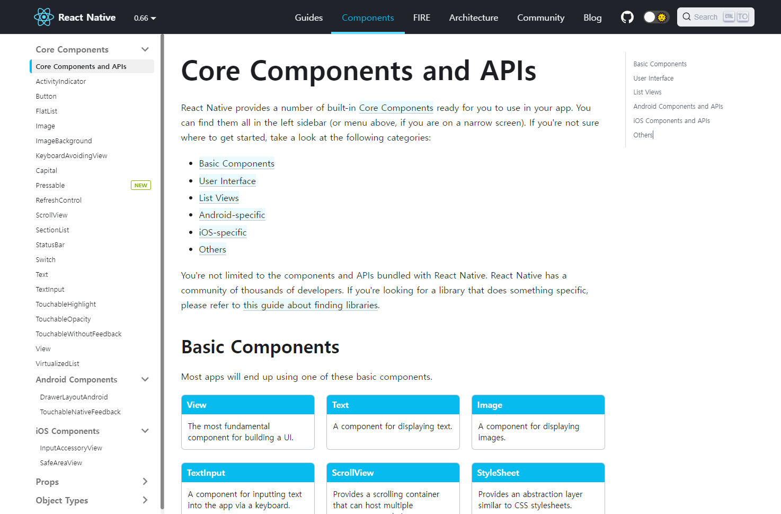Viewport: 781px width, 514px height.
Task: Open FlatList in sidebar
Action: coord(47,111)
